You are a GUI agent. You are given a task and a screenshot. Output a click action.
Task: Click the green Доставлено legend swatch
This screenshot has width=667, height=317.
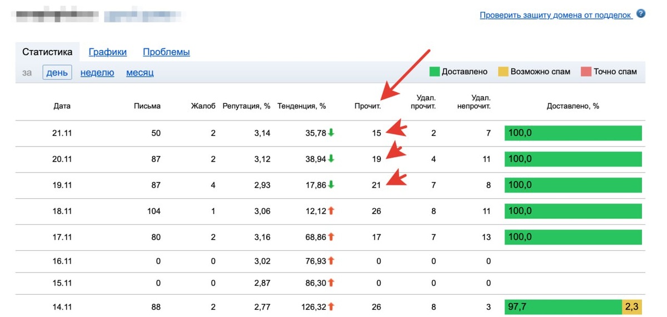click(x=435, y=72)
